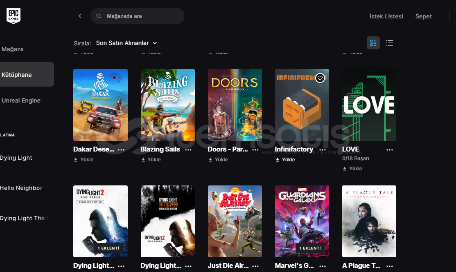Install Blazing Sails via Yükle
456x272 pixels.
point(151,160)
